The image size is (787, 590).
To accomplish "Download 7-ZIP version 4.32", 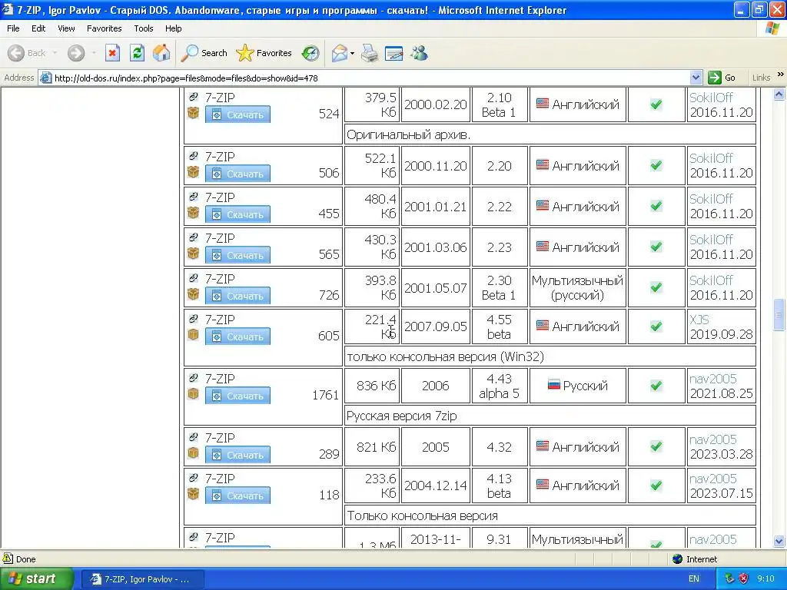I will (x=237, y=455).
